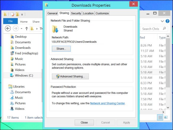Screen dimensions: 173x130
Task: Open the File menu in Explorer
Action: pyautogui.click(x=10, y=21)
